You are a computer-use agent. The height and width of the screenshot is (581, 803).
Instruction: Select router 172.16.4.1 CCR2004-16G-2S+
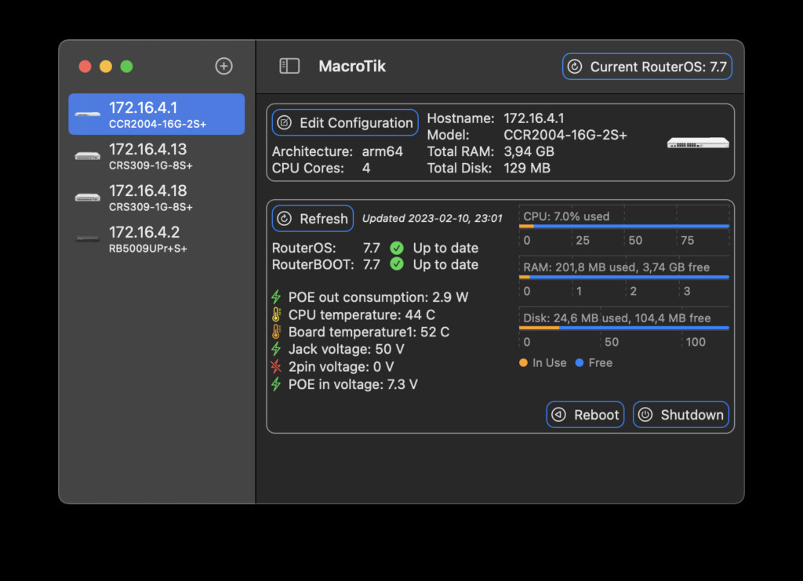[x=157, y=114]
